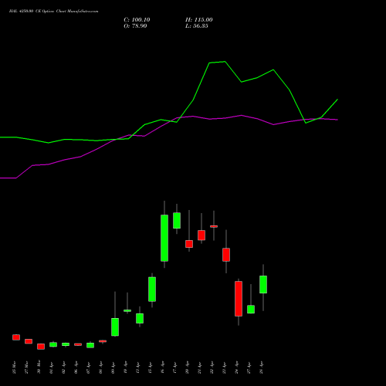Select the green candle above 17 Apr
Image resolution: width=386 pixels, height=386 pixels.
click(177, 221)
